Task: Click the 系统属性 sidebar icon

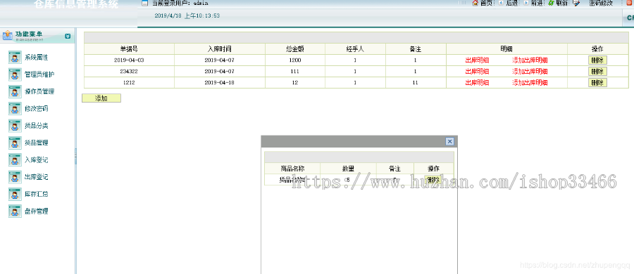Action: [x=15, y=58]
